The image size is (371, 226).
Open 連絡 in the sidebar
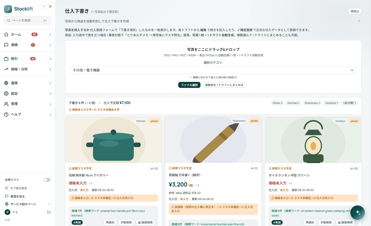(x=28, y=45)
